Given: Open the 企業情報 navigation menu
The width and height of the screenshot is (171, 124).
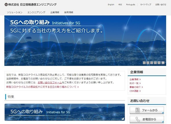Looking at the screenshot, I should [x=55, y=12].
